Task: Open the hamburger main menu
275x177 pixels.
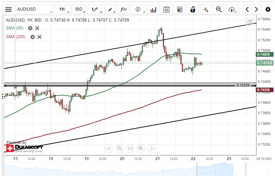Action: pyautogui.click(x=8, y=9)
